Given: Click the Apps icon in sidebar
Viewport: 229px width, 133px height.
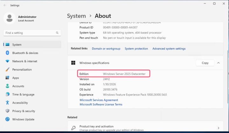Looking at the screenshot, I should [7, 78].
